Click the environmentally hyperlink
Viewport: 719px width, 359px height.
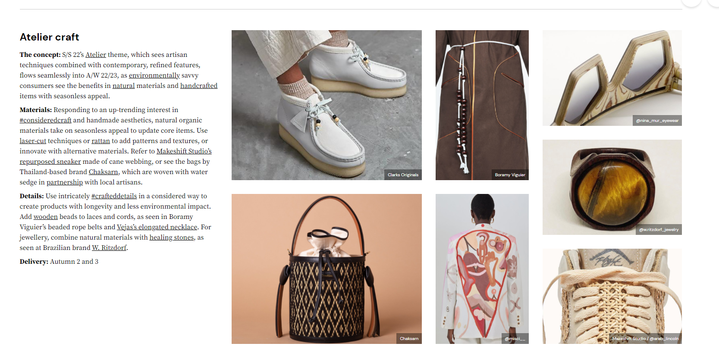pyautogui.click(x=154, y=75)
